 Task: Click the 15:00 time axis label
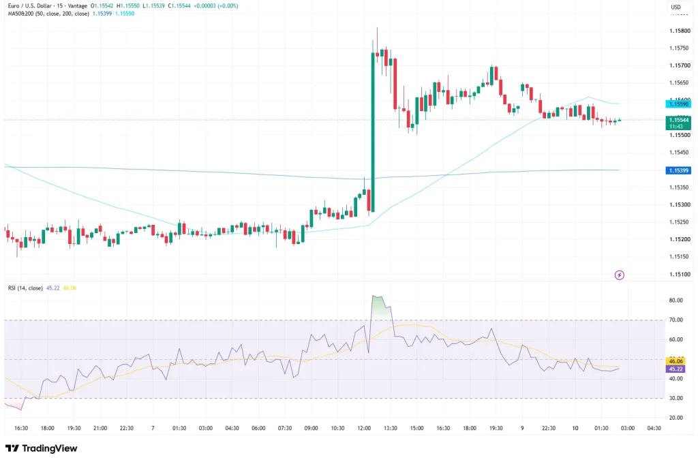(416, 428)
